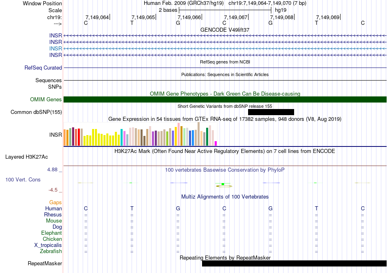Click the magenta last bar in GTEx chart
Viewport: 387px width, 273px height.
click(216, 143)
